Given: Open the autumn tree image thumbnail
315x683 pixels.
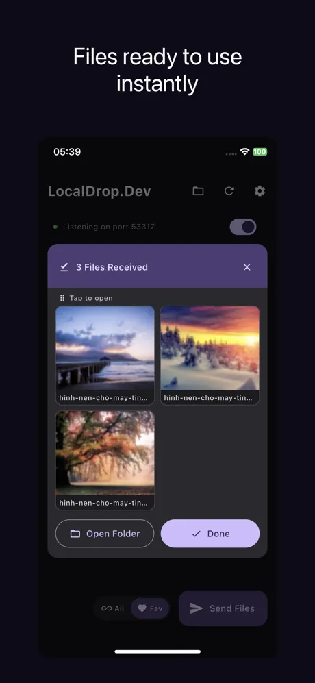Looking at the screenshot, I should 105,453.
